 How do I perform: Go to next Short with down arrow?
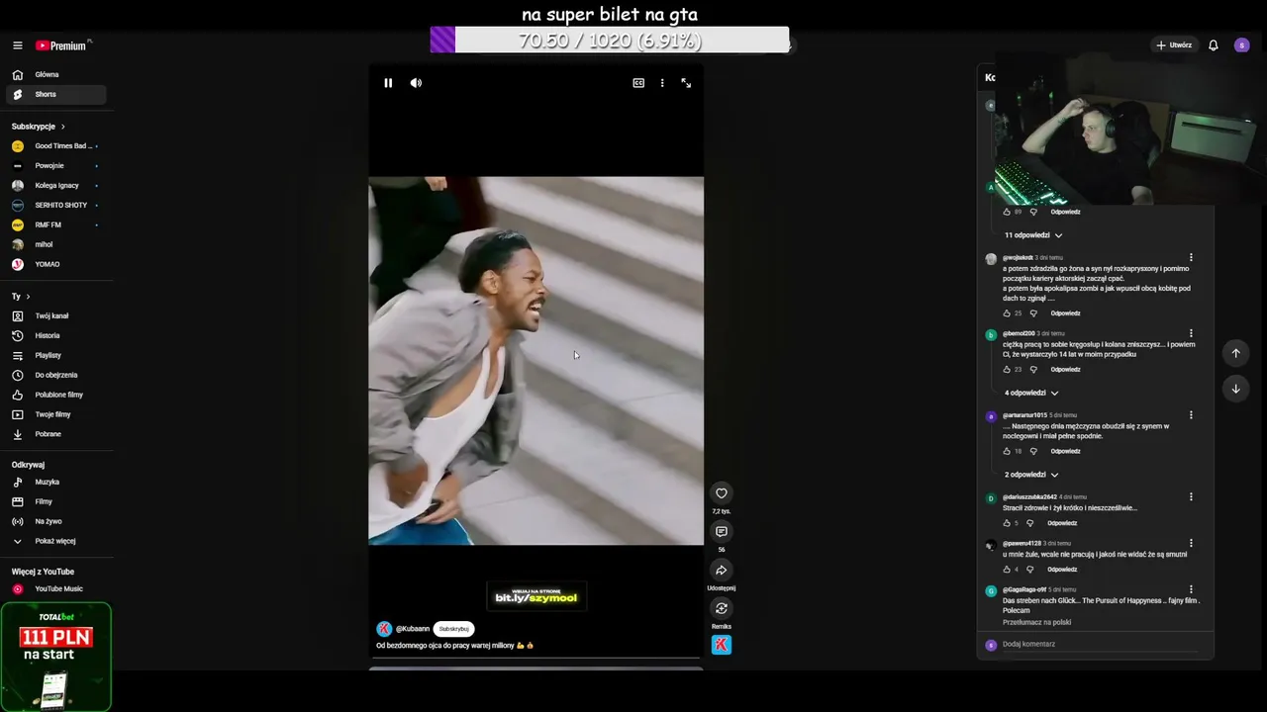tap(1235, 389)
